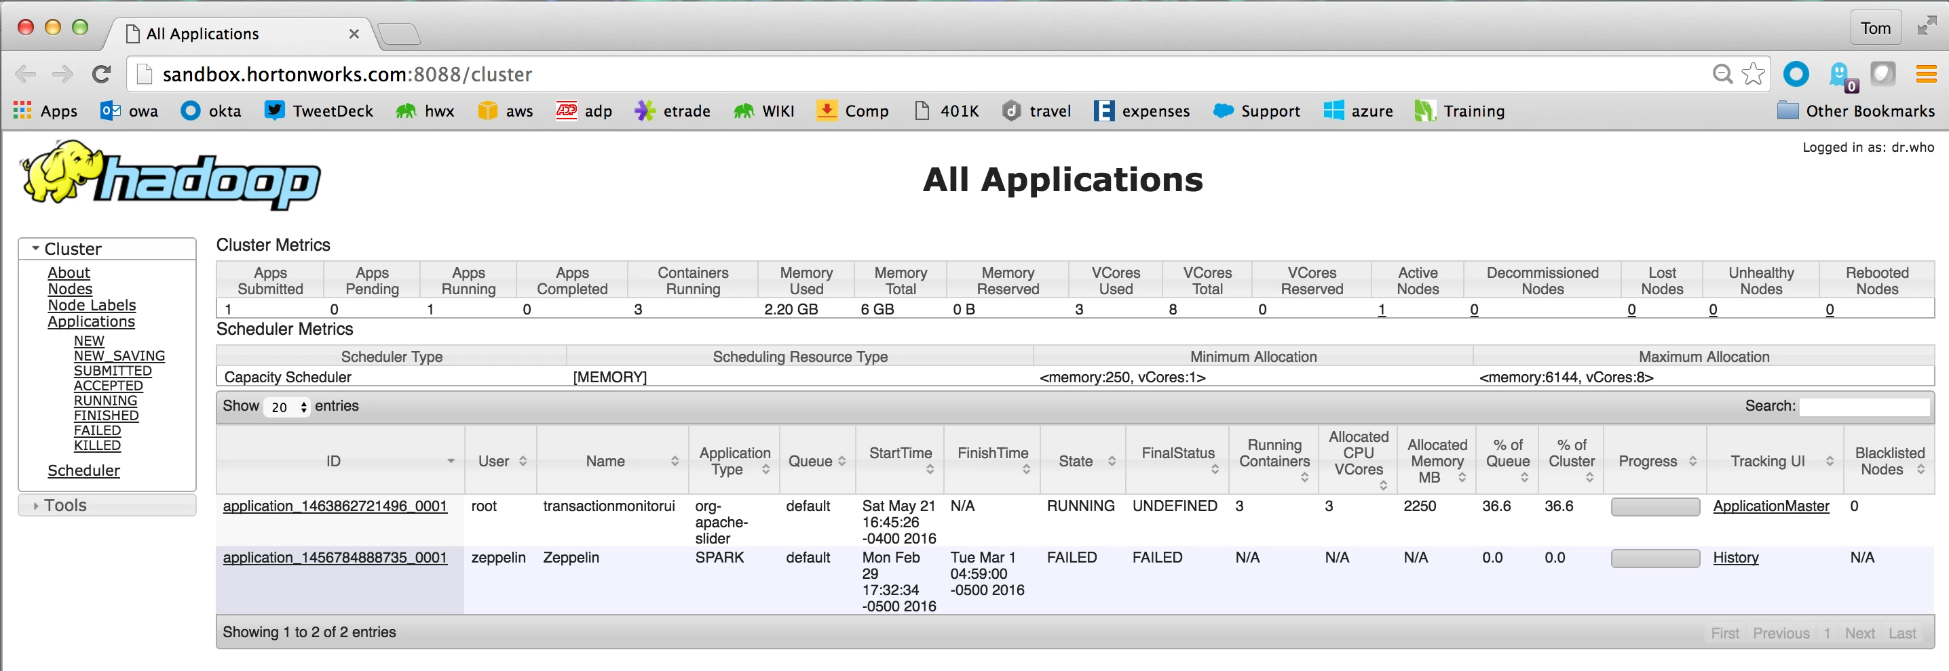The width and height of the screenshot is (1949, 671).
Task: Open application_1463862721496_0001 details
Action: 335,506
